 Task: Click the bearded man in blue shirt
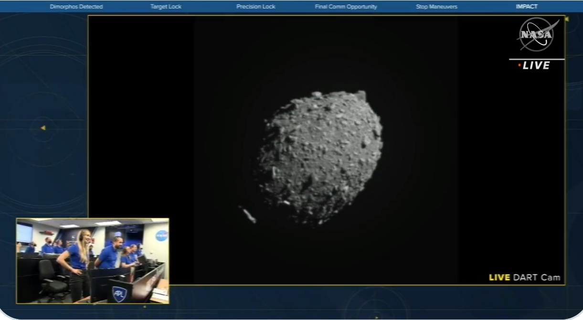(110, 253)
